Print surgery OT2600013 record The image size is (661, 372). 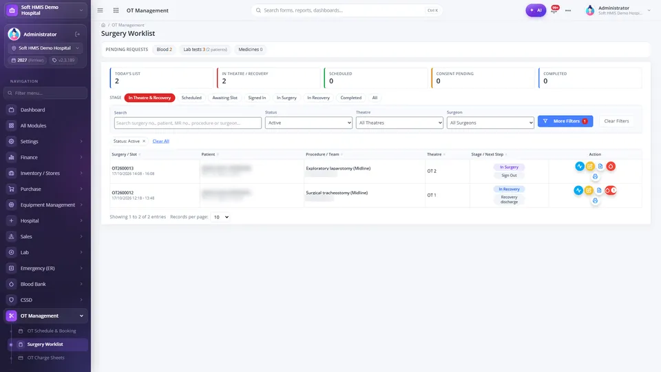click(x=595, y=177)
